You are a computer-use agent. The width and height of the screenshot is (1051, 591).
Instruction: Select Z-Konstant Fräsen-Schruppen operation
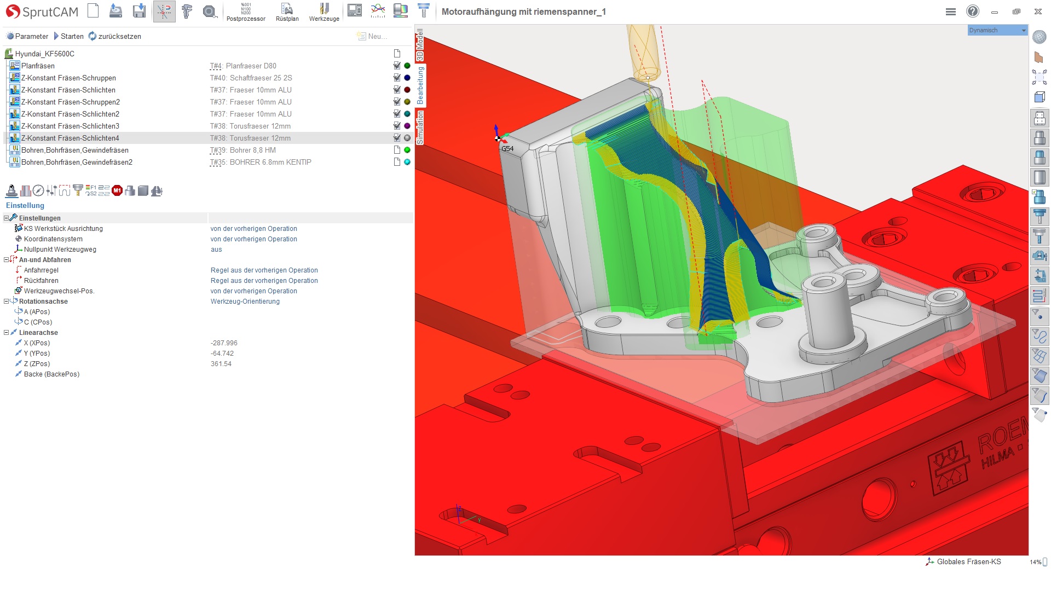coord(68,78)
